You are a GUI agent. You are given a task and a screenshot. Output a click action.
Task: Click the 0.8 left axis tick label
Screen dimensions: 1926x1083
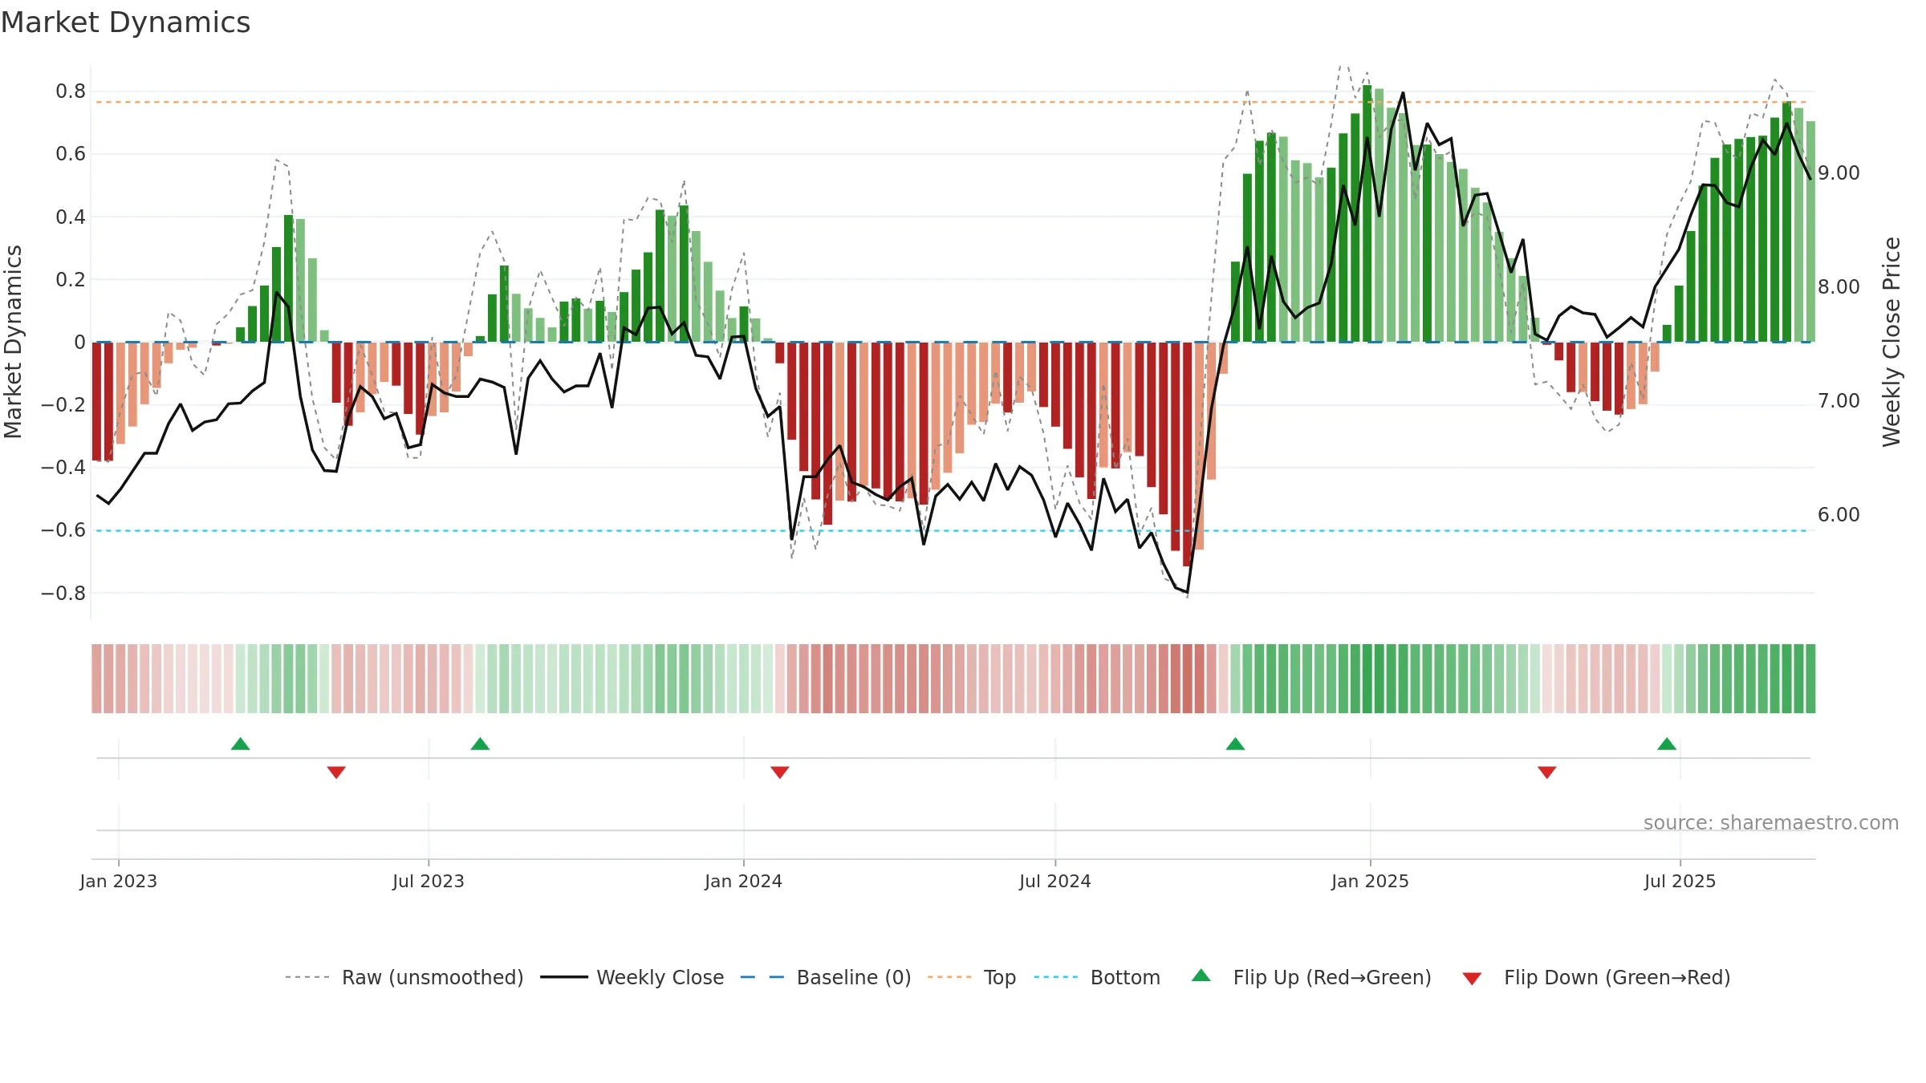(71, 91)
